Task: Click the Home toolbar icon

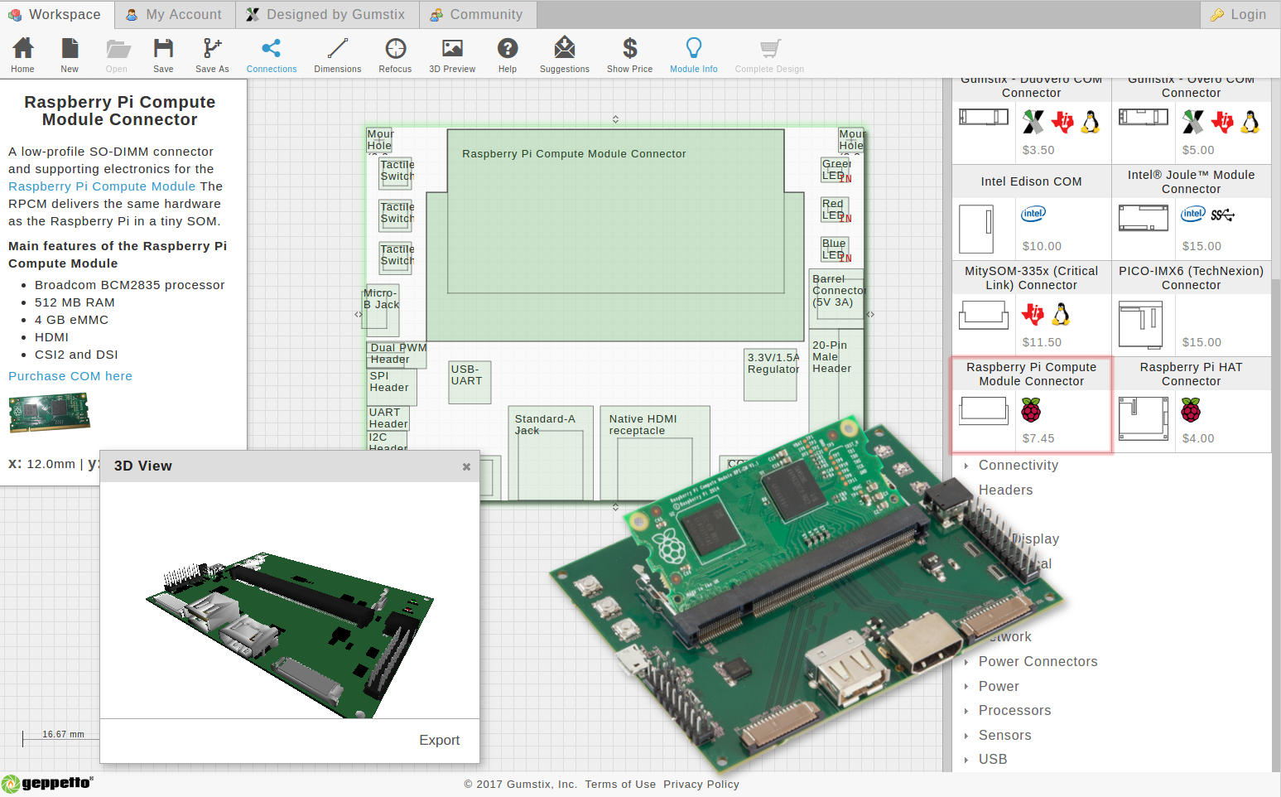Action: pos(23,56)
